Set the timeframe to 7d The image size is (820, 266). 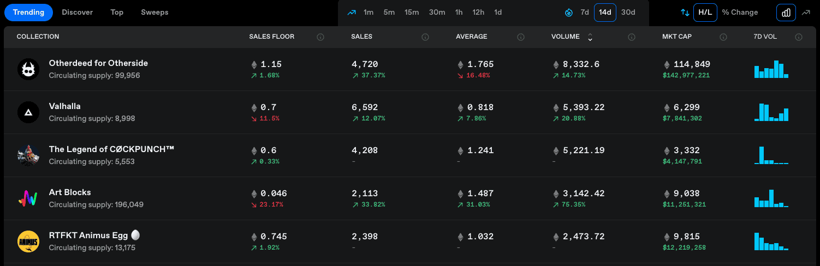(585, 13)
